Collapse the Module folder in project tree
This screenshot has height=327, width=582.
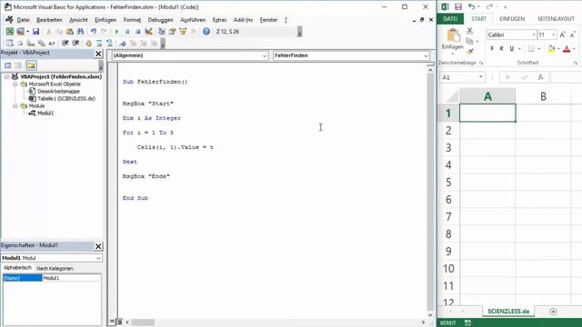(15, 106)
